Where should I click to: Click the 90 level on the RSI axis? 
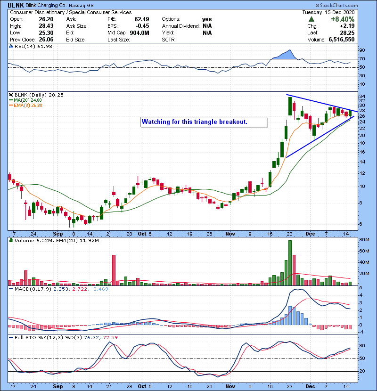[x=362, y=50]
